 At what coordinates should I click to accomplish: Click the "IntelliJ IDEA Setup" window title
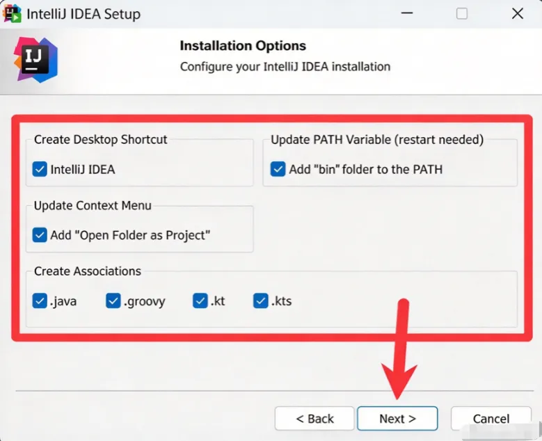click(83, 14)
